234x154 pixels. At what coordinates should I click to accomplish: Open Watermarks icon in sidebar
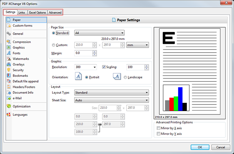tap(9, 59)
